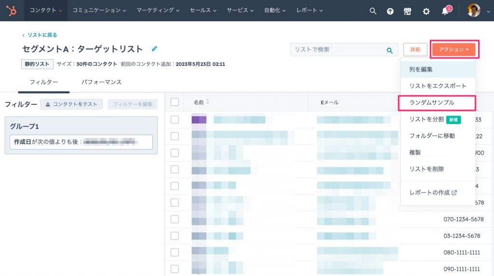Toggle the アクション dropdown button
This screenshot has width=494, height=276.
pos(453,50)
